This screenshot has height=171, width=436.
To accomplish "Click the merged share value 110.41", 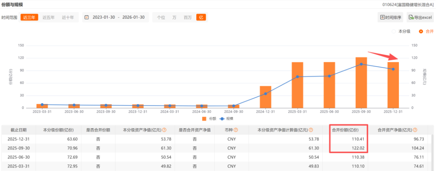I will (x=357, y=139).
